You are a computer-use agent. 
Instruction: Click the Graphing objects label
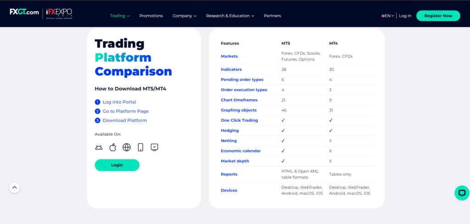[x=239, y=110]
